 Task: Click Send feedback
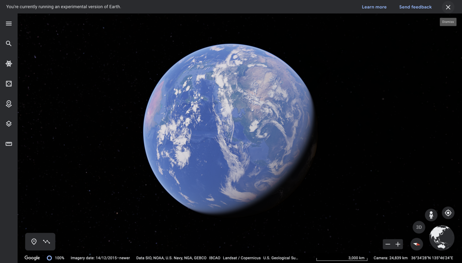415,7
